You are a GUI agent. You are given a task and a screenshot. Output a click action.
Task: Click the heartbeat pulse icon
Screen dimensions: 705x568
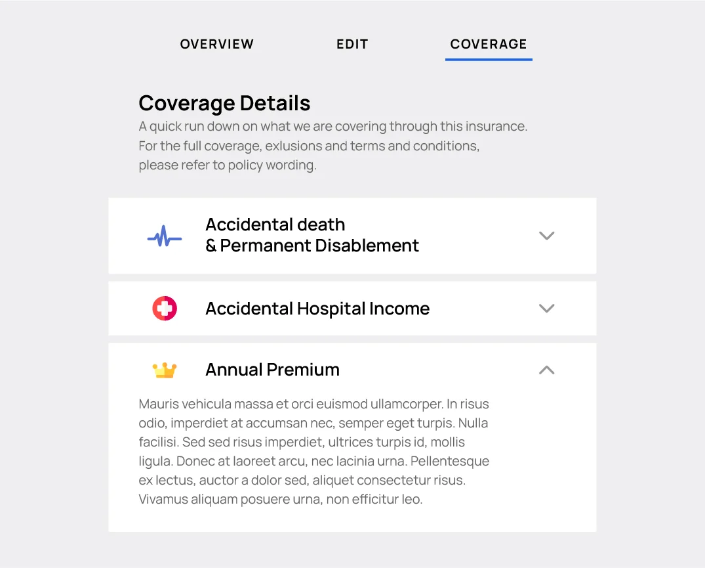[x=165, y=236]
